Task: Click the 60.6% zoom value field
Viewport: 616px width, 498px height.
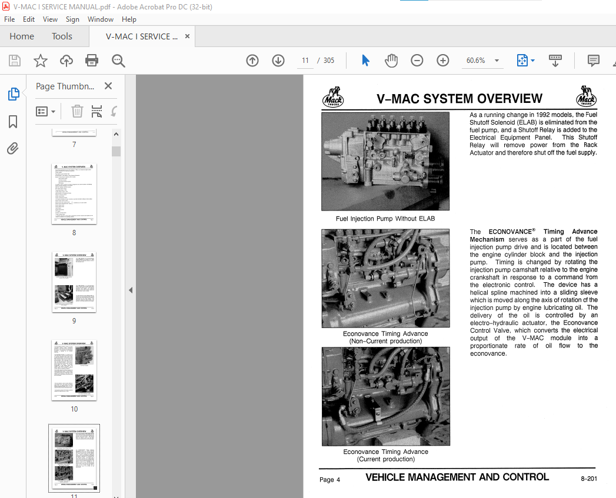Action: (x=475, y=61)
